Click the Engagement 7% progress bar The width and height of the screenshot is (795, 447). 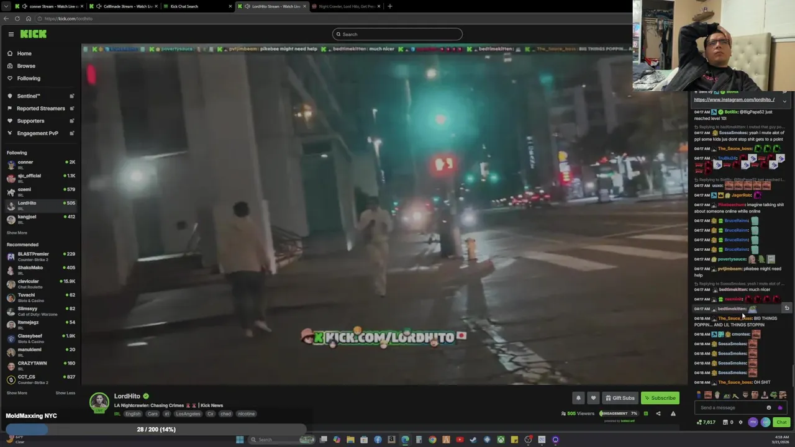(618, 413)
